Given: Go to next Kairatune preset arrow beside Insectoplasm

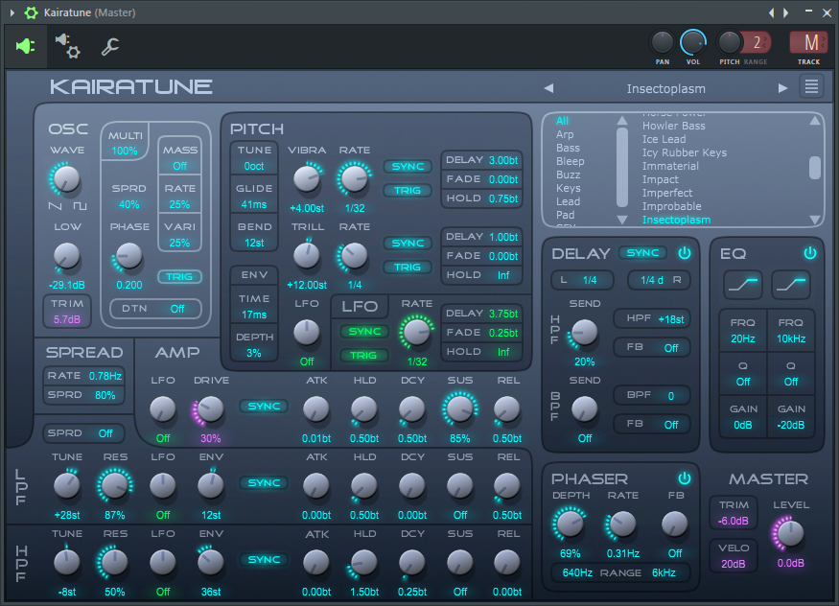Looking at the screenshot, I should (x=782, y=88).
